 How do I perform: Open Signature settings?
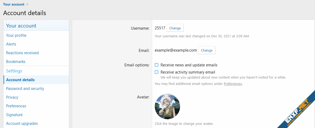[x=14, y=115]
